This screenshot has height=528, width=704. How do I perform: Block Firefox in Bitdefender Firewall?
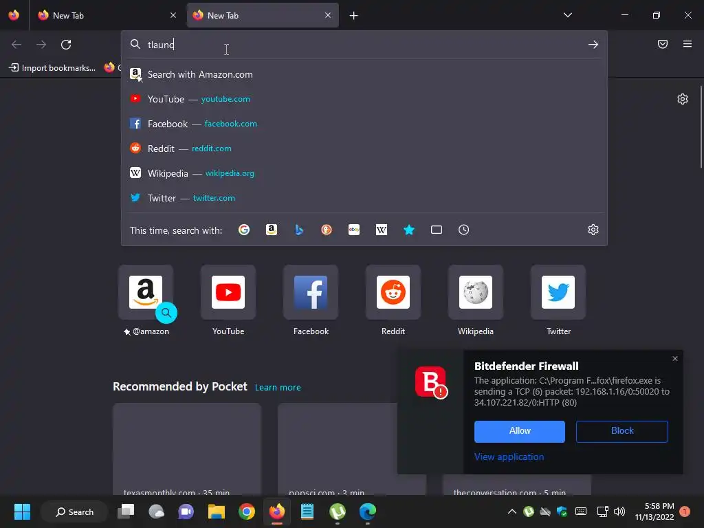[621, 432]
